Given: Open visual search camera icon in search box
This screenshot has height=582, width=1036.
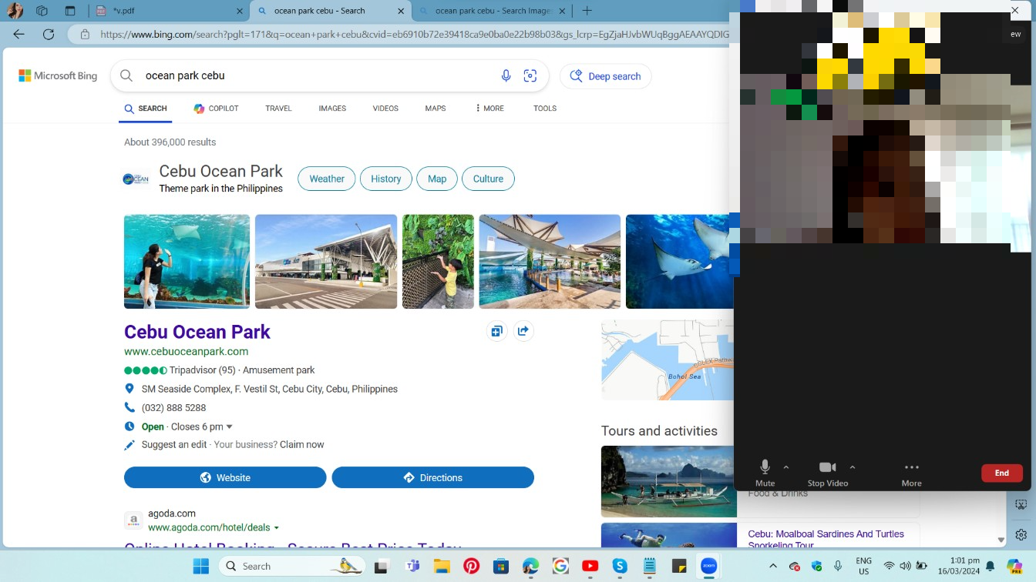Looking at the screenshot, I should [530, 75].
